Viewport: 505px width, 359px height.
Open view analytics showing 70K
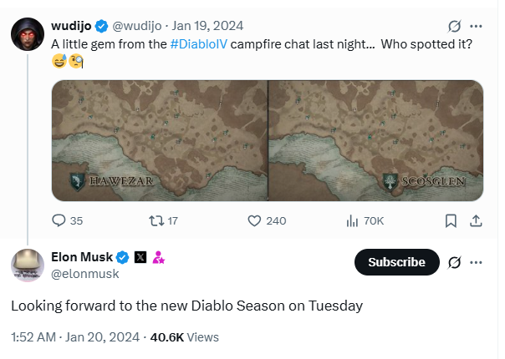pyautogui.click(x=352, y=221)
